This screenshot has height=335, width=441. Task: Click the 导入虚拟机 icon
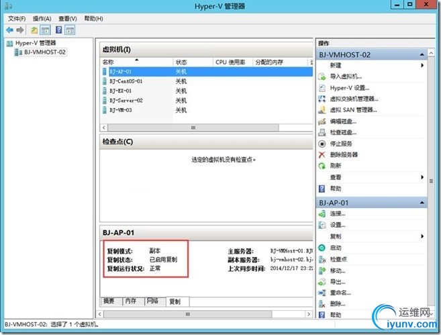pyautogui.click(x=322, y=77)
